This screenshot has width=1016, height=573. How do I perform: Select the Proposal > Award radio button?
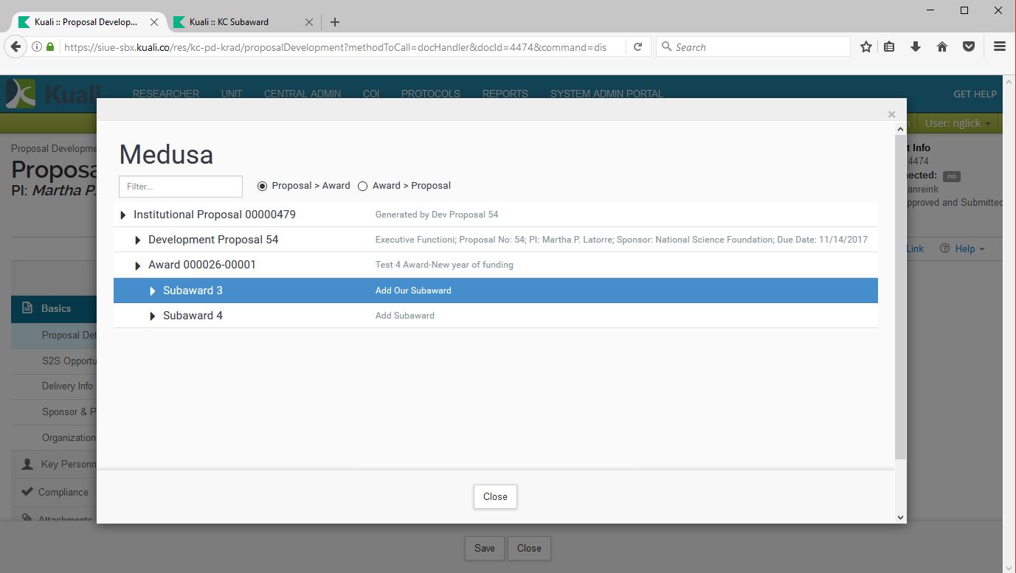pos(262,187)
